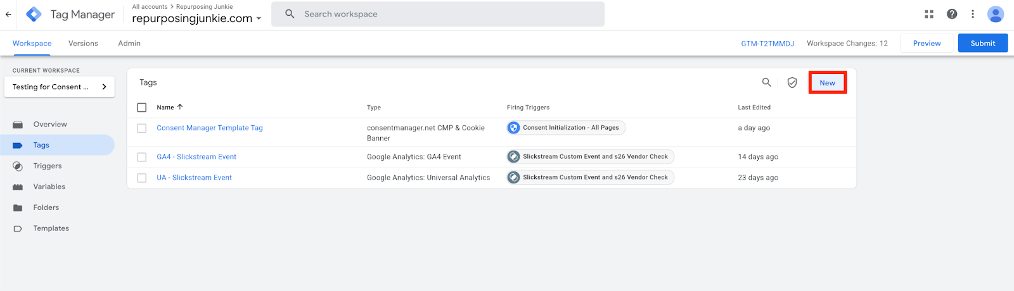Click the Tag Manager diamond logo

[x=34, y=14]
